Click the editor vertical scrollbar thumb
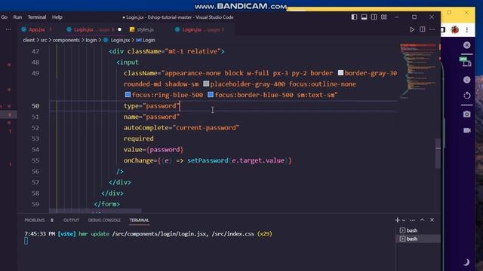This screenshot has height=271, width=483. [438, 153]
